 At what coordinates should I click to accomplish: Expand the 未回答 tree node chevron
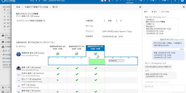2,55
